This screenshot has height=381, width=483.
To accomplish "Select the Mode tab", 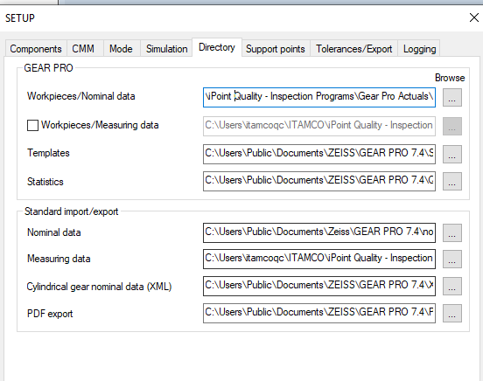I will point(121,49).
